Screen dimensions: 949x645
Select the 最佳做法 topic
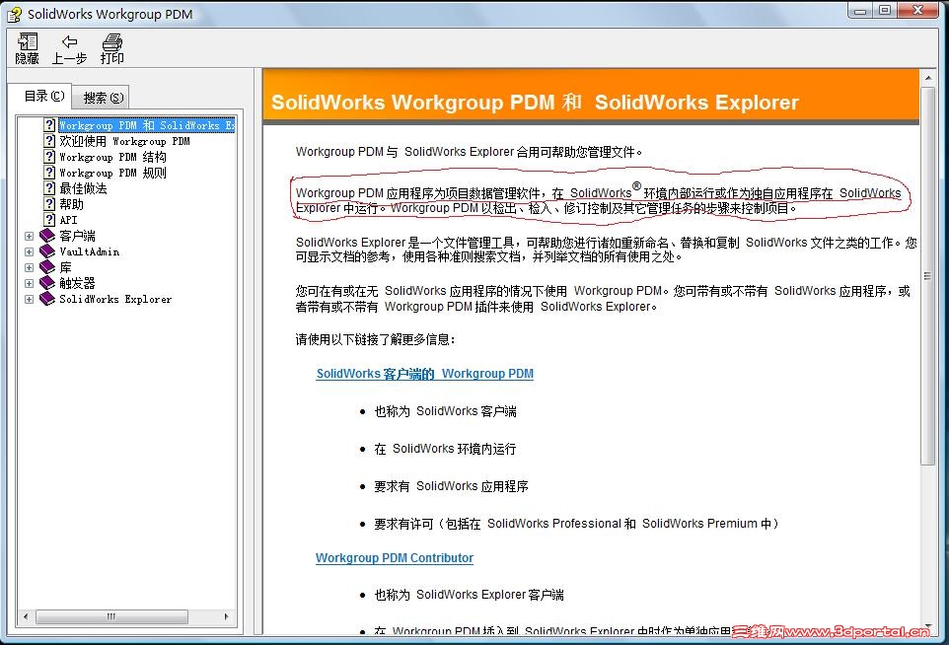83,188
